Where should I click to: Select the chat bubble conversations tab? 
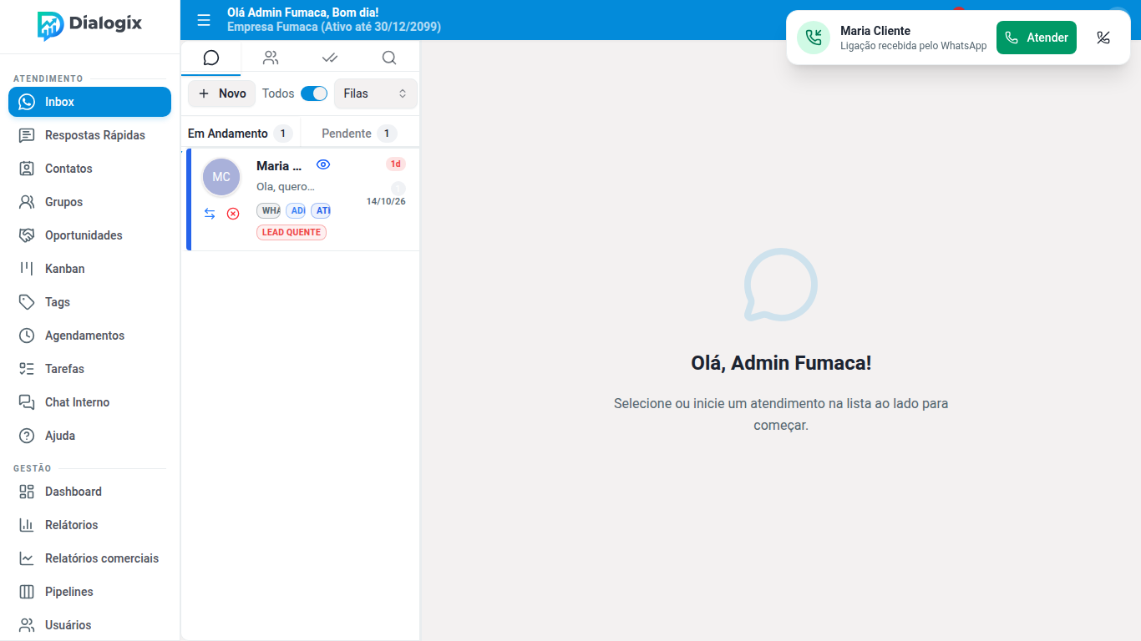[x=211, y=58]
